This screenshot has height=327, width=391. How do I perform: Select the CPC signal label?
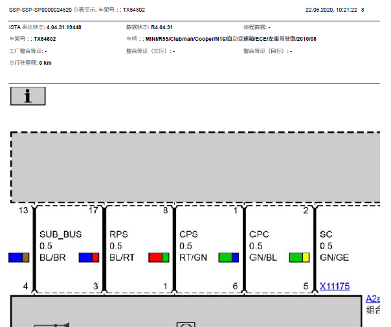tap(259, 234)
